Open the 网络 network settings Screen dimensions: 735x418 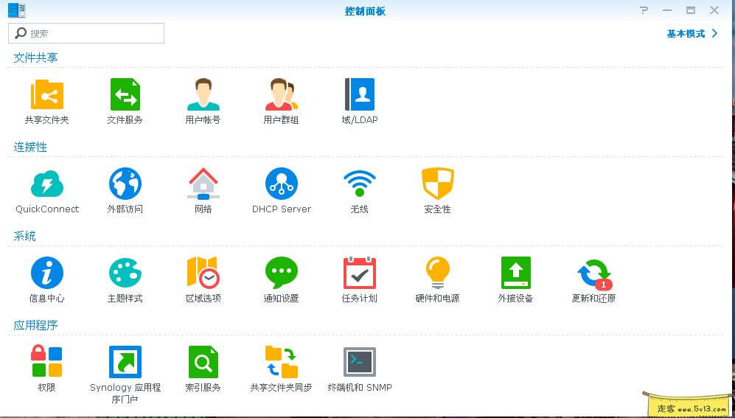pos(203,184)
